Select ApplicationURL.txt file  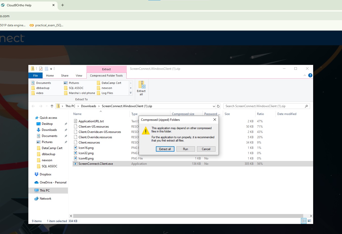click(91, 121)
